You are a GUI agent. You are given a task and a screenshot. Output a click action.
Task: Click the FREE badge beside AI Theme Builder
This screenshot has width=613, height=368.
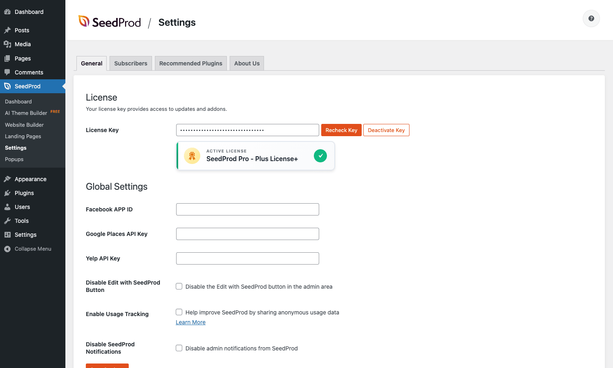click(x=55, y=112)
